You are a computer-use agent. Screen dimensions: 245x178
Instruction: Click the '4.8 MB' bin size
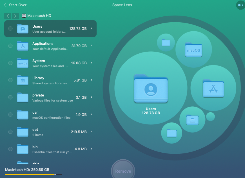[81, 149]
